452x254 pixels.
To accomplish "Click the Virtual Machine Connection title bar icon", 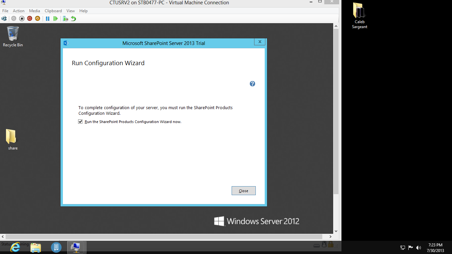I will [3, 3].
